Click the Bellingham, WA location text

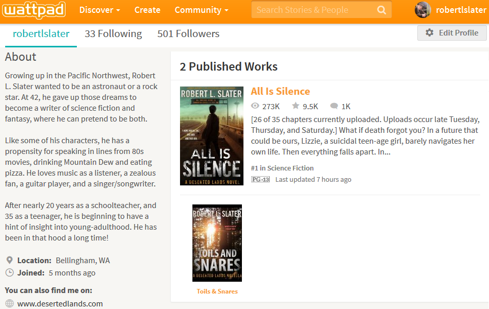pyautogui.click(x=83, y=261)
